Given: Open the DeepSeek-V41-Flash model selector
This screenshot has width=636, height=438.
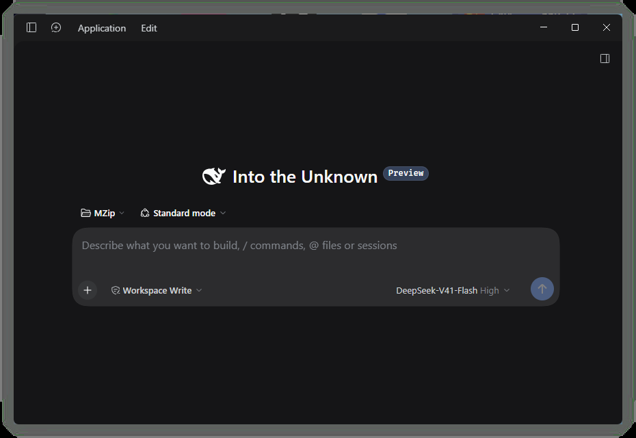Looking at the screenshot, I should pos(453,291).
